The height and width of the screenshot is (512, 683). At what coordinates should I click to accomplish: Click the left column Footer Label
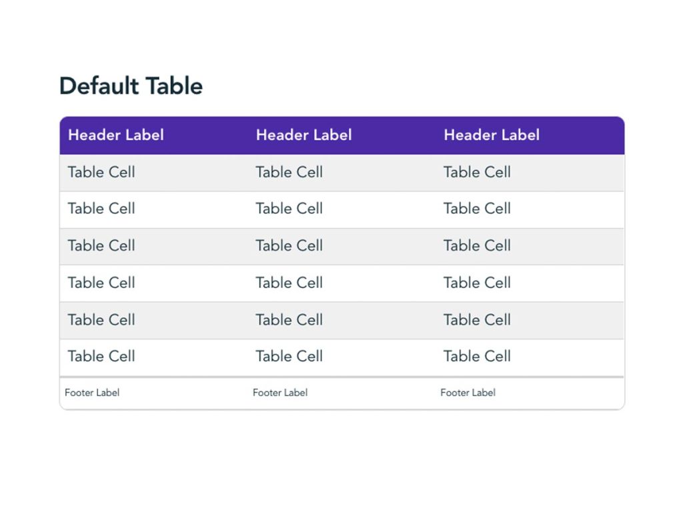coord(92,393)
